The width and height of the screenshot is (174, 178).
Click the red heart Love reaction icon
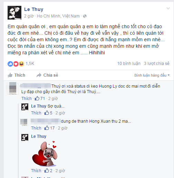(x=16, y=64)
